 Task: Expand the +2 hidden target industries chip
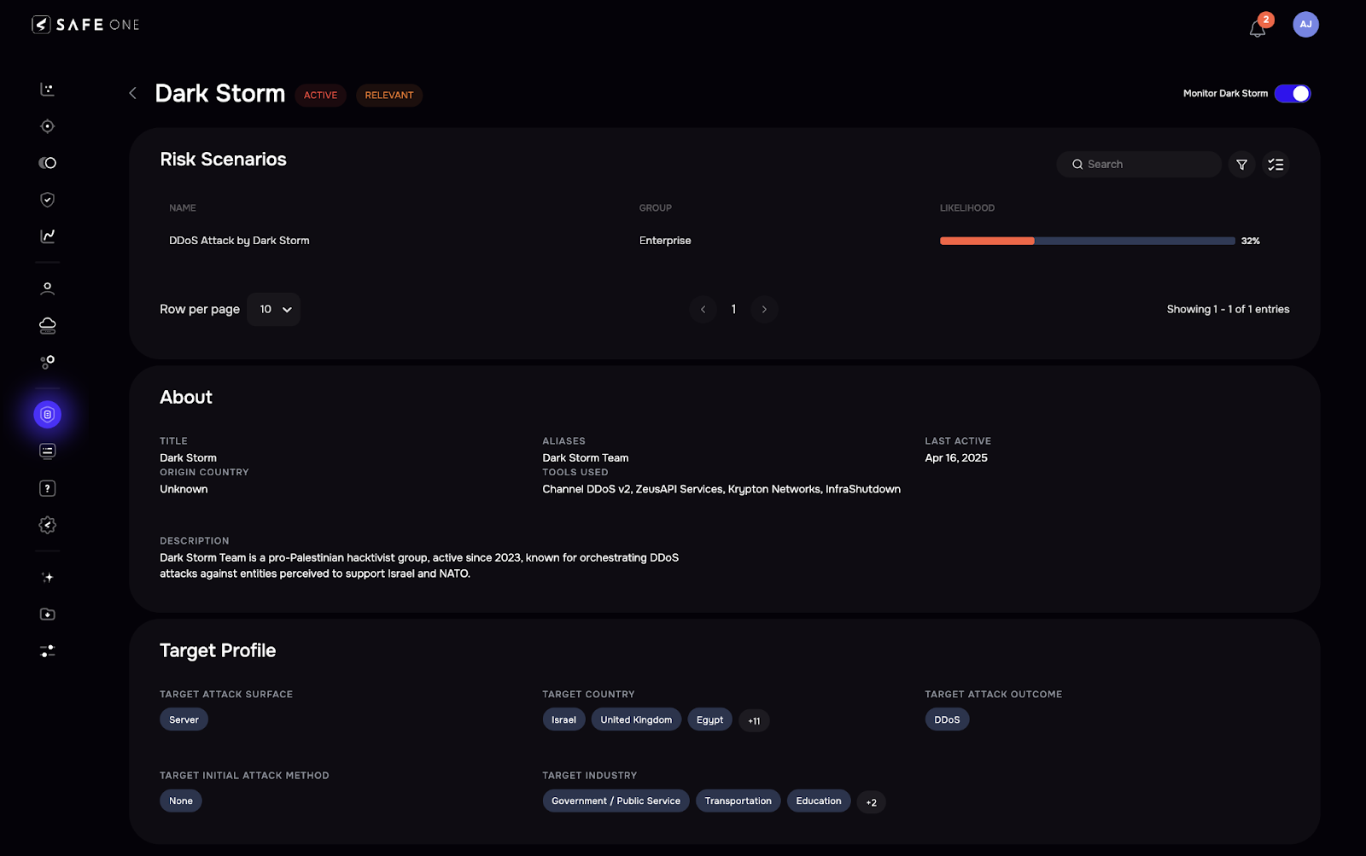click(x=871, y=802)
